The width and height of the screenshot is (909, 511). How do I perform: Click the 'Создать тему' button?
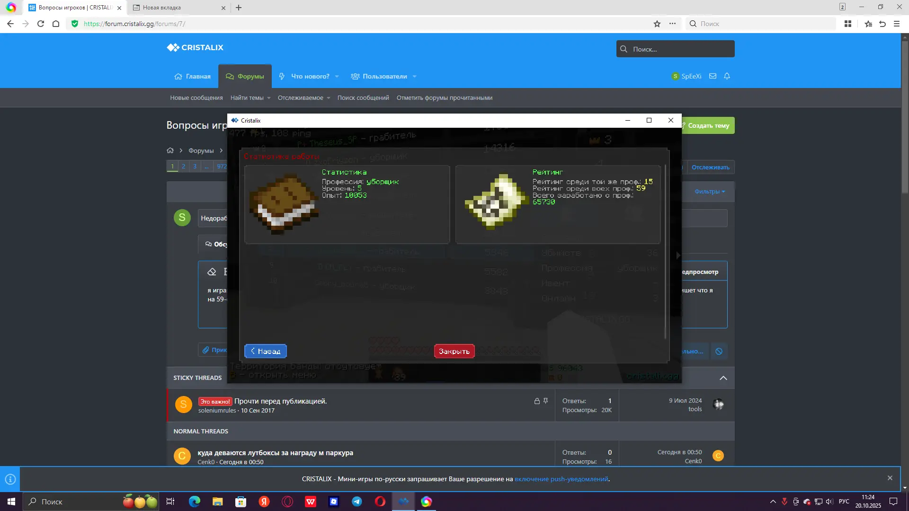tap(708, 125)
